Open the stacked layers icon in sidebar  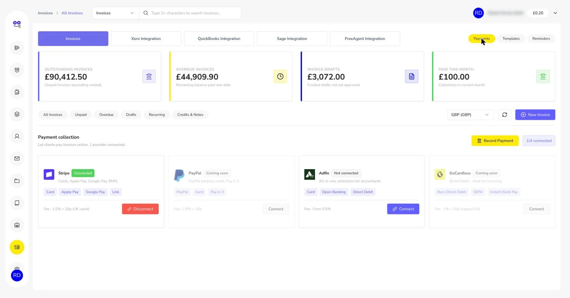click(x=17, y=115)
